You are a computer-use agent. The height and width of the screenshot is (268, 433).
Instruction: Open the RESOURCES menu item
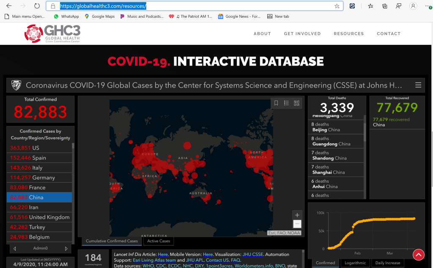[x=348, y=34]
